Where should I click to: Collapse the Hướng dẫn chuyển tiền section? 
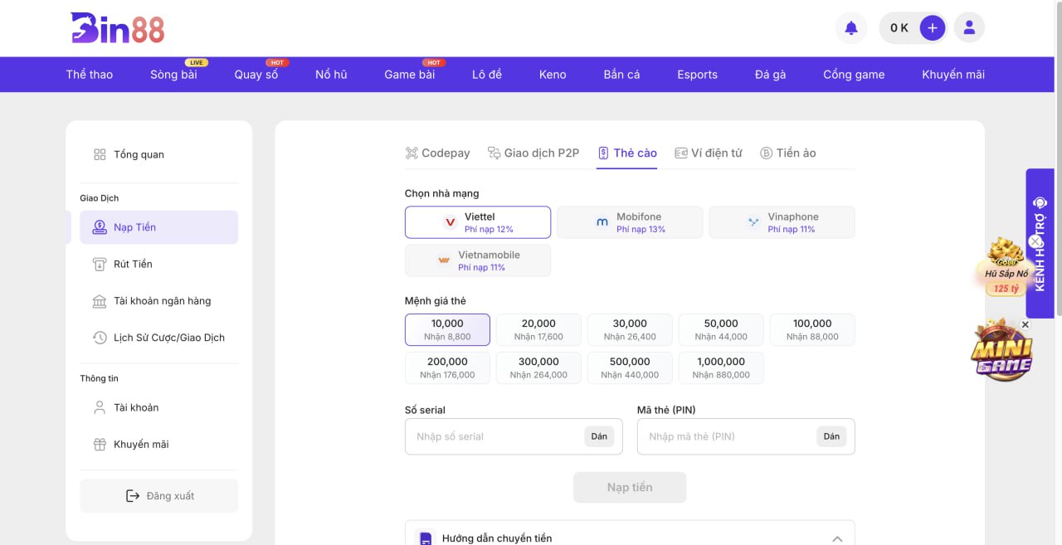pos(837,538)
